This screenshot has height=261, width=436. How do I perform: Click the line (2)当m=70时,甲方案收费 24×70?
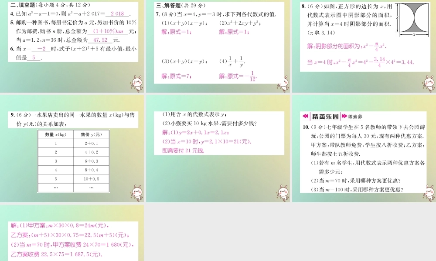tap(72, 244)
